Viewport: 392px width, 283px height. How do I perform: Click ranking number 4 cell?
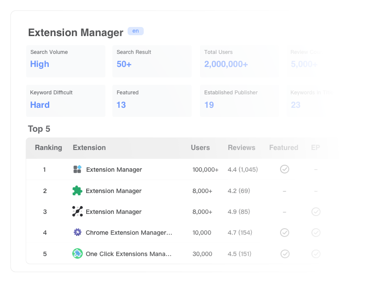pos(45,233)
